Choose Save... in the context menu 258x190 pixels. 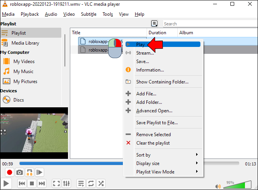163,62
